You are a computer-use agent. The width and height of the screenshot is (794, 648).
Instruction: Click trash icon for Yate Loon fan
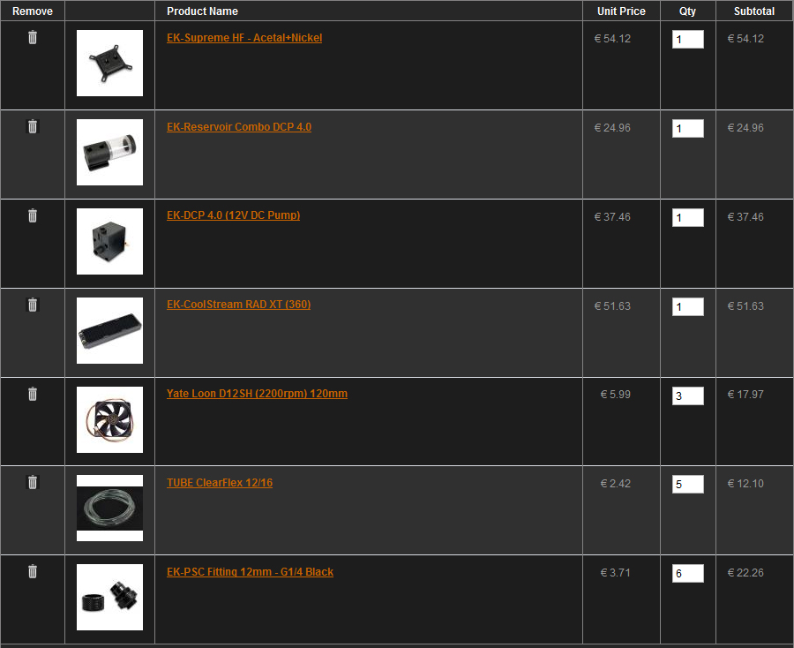tap(33, 394)
